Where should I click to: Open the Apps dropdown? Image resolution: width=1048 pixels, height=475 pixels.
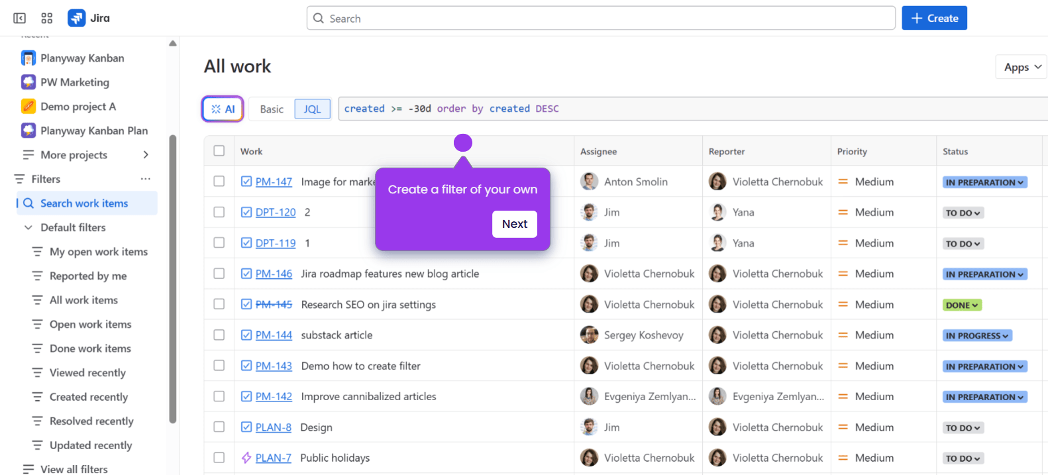1022,67
